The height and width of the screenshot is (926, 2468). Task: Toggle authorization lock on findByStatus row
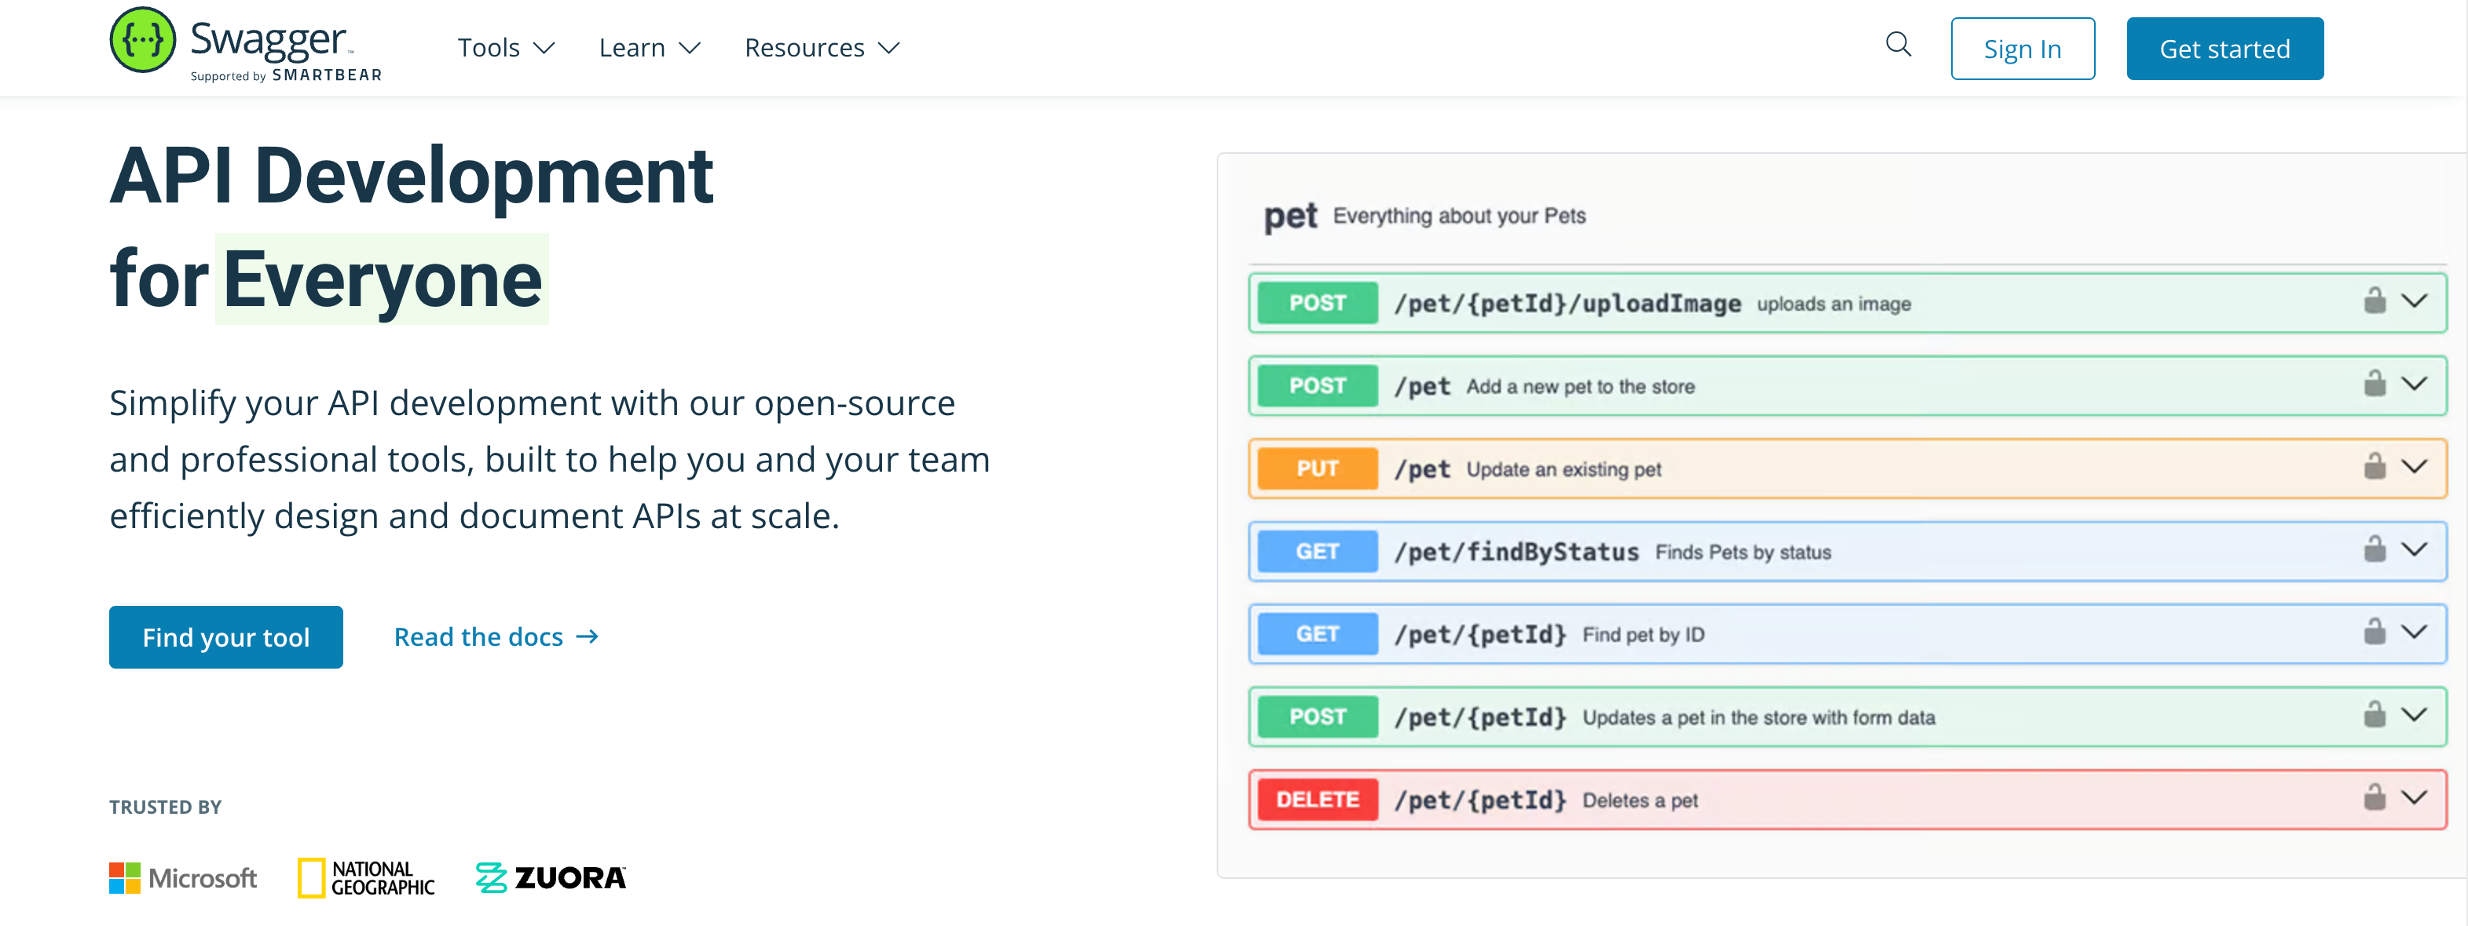click(2374, 549)
